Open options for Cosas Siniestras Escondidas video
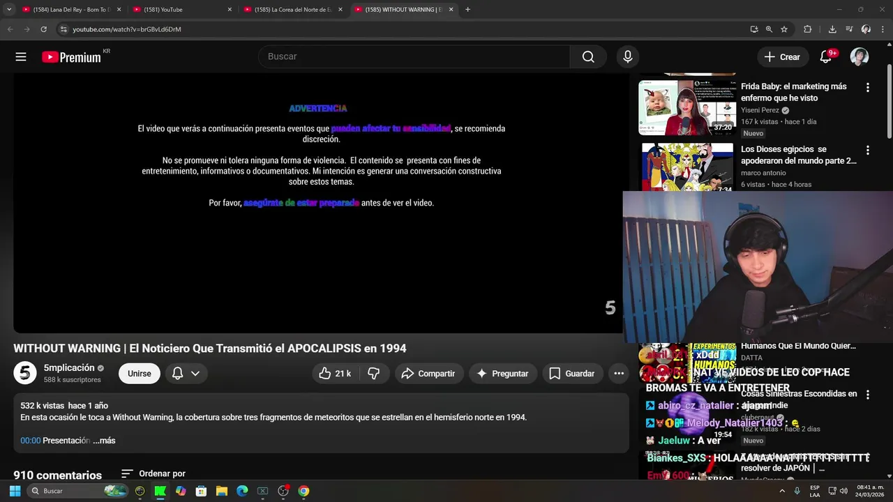 point(868,395)
